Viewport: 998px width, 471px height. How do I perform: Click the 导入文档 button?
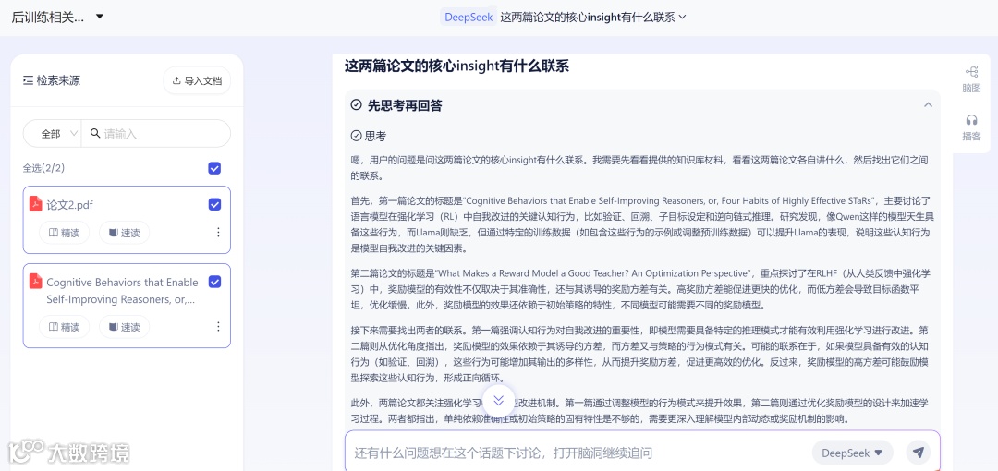197,81
